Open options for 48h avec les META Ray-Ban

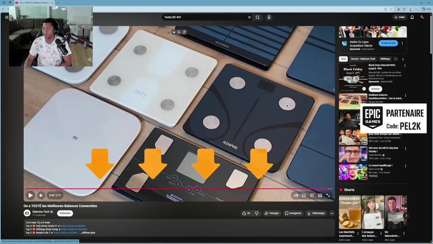(x=406, y=148)
